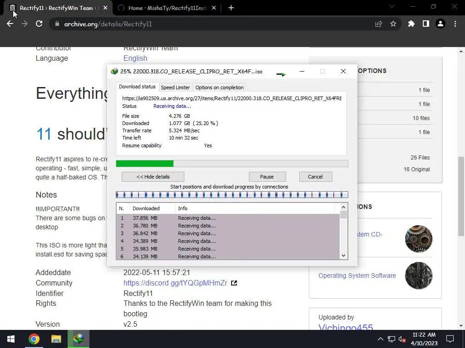Image resolution: width=465 pixels, height=348 pixels.
Task: Click the connections progress segment bar
Action: (232, 195)
